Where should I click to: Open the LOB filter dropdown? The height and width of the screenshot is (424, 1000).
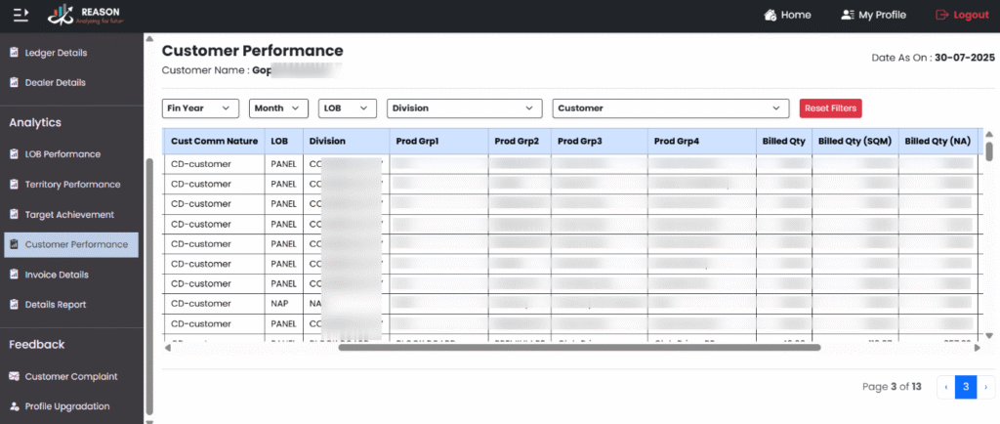pyautogui.click(x=348, y=108)
